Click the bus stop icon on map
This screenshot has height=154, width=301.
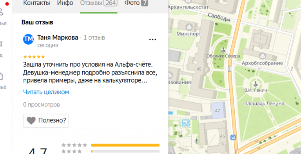233,138
